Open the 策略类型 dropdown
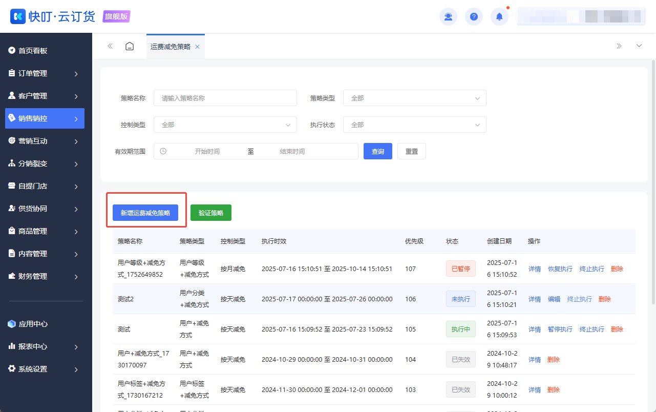This screenshot has height=412, width=656. point(415,98)
